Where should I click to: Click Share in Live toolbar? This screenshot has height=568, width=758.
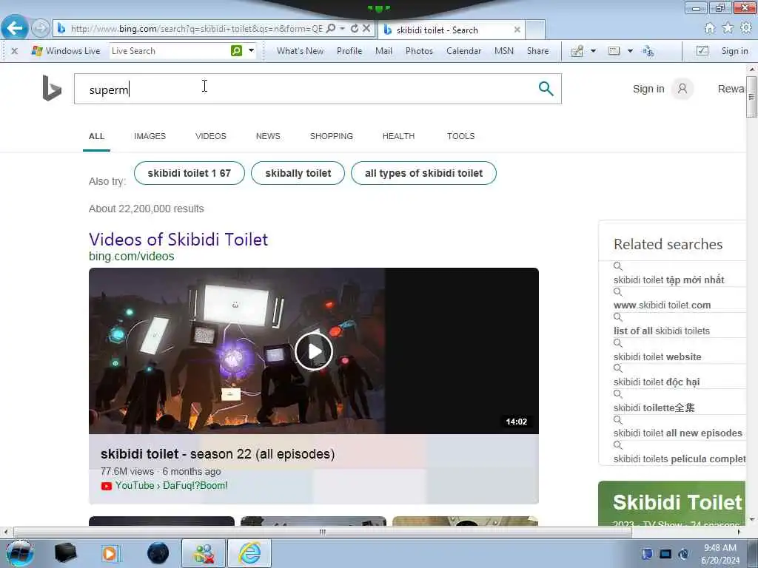(537, 51)
